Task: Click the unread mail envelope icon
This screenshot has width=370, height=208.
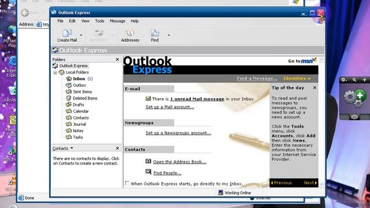Action: 148,99
